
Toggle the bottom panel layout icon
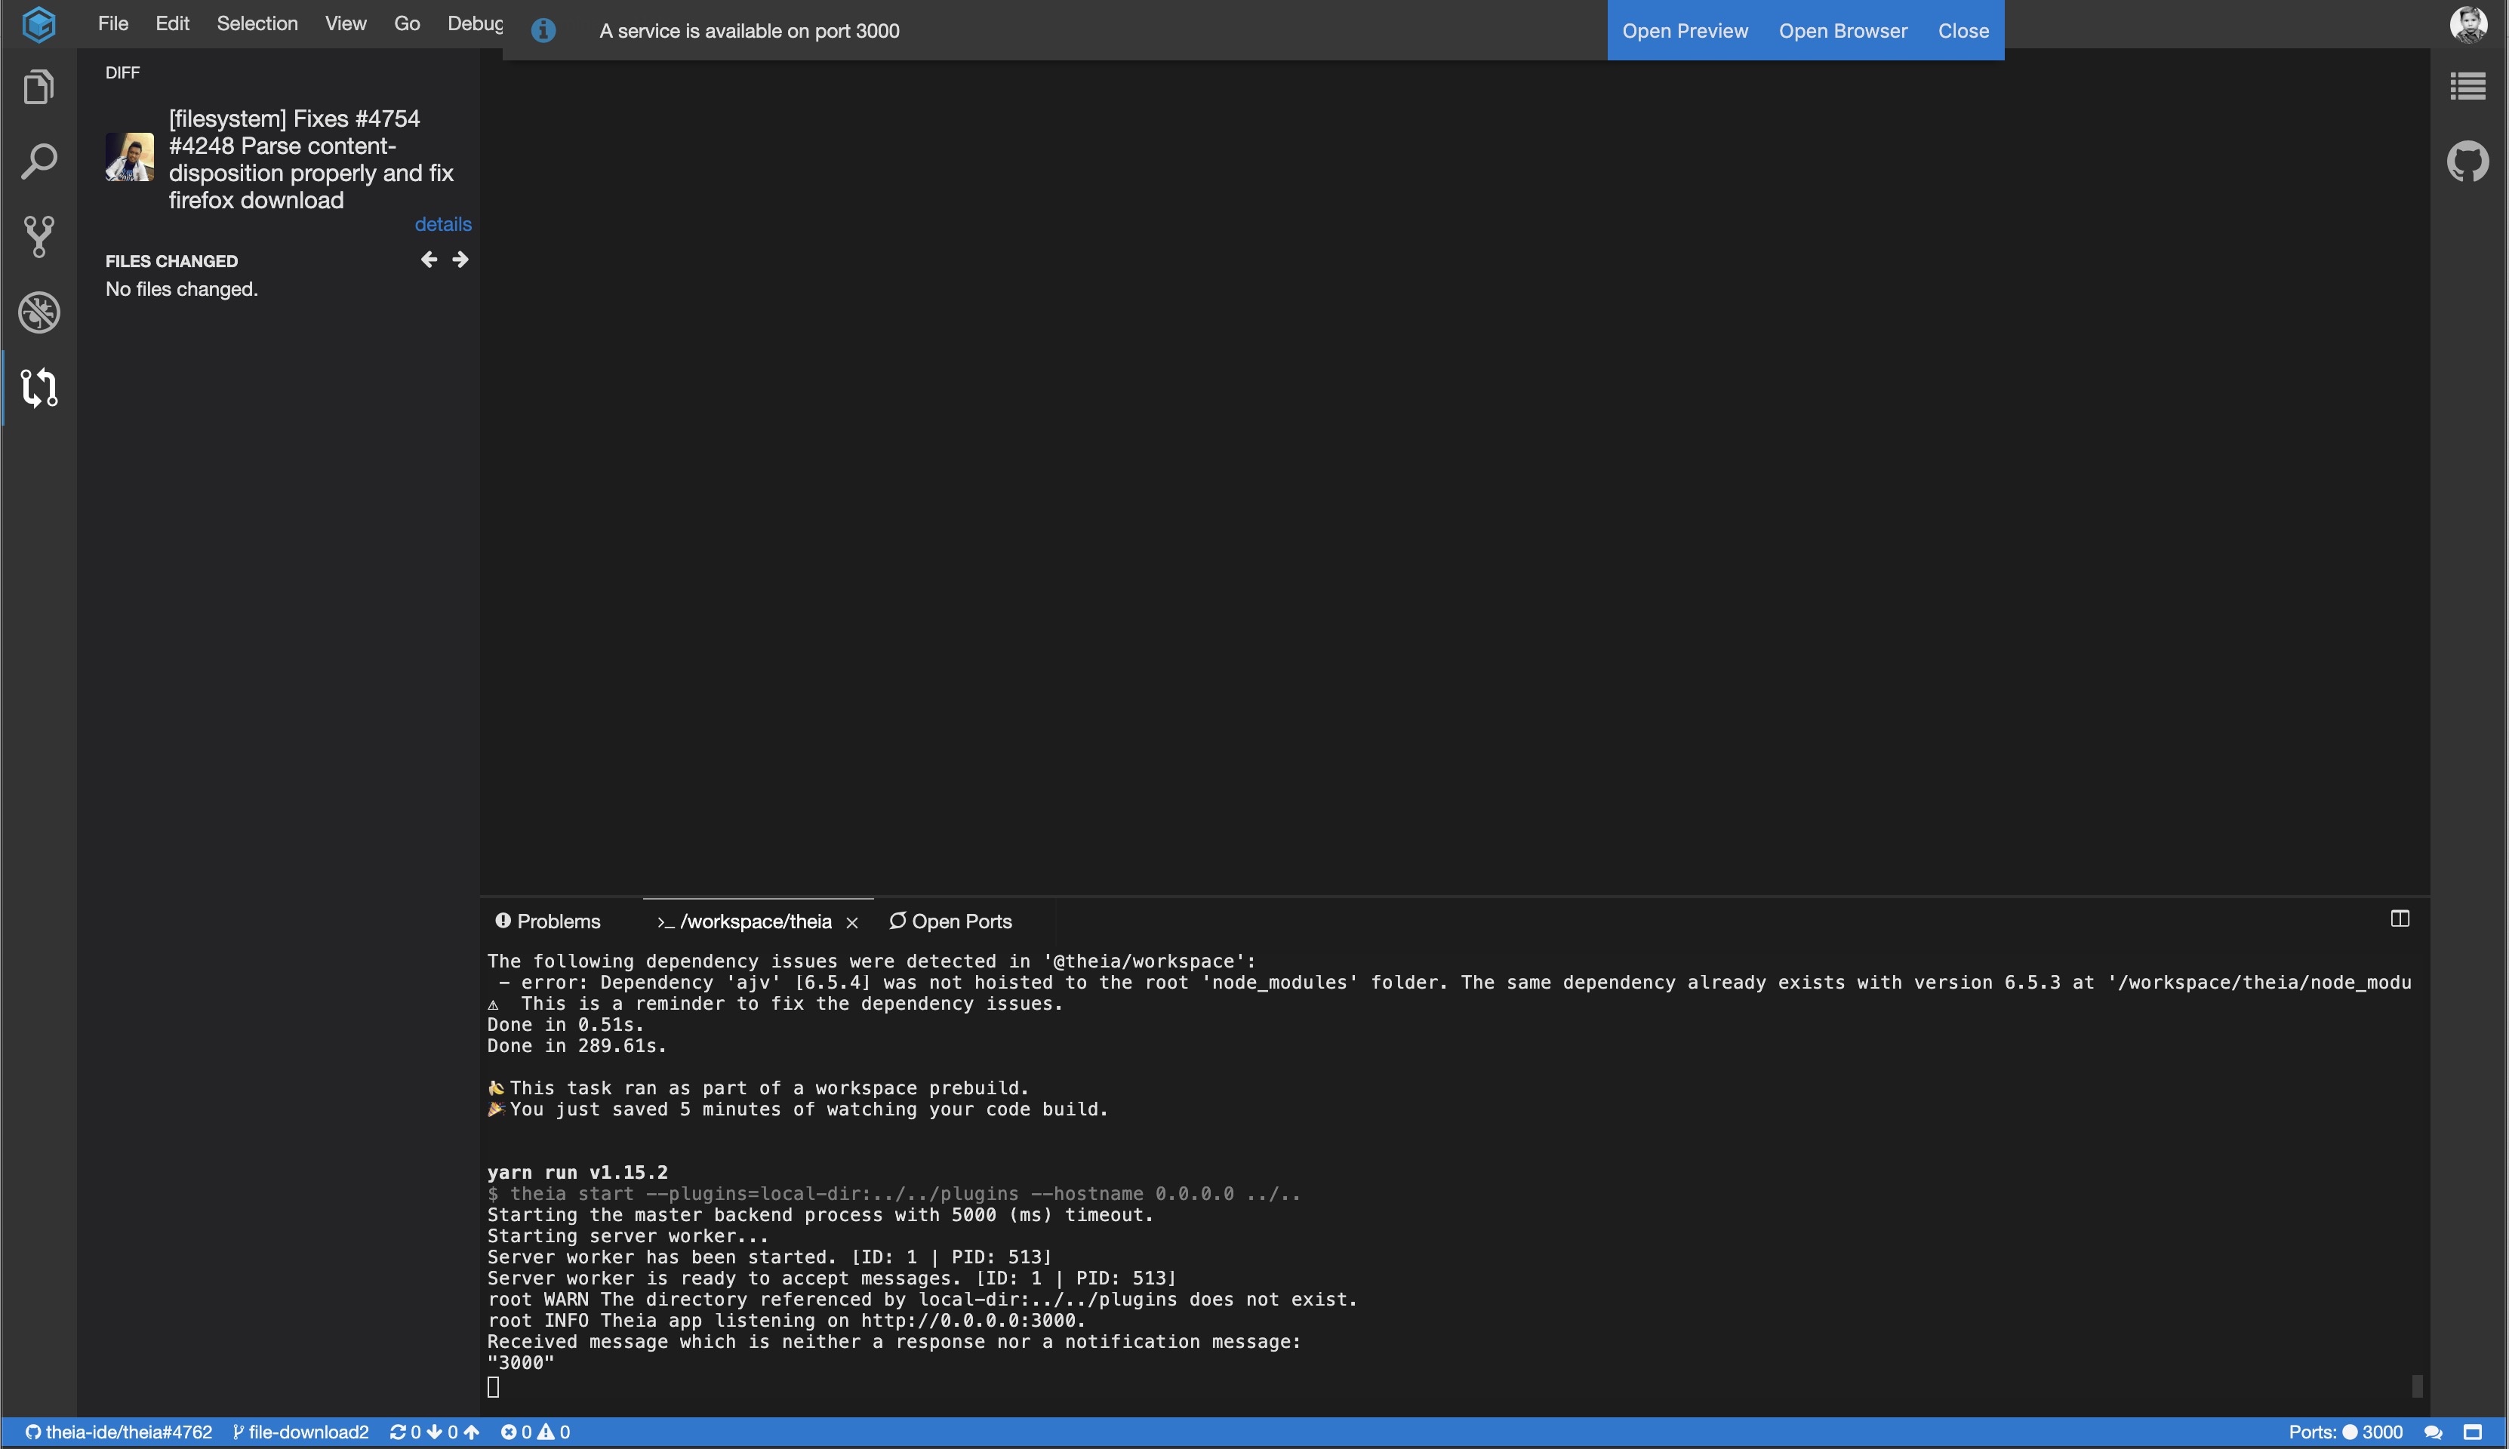click(2400, 918)
